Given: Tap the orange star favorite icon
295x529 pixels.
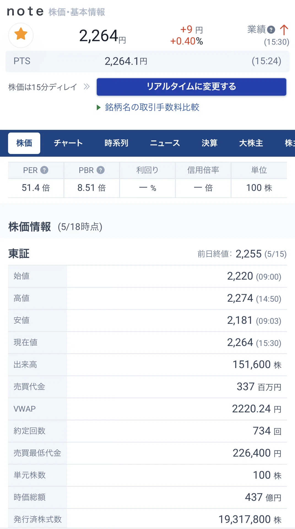Looking at the screenshot, I should coord(21,35).
